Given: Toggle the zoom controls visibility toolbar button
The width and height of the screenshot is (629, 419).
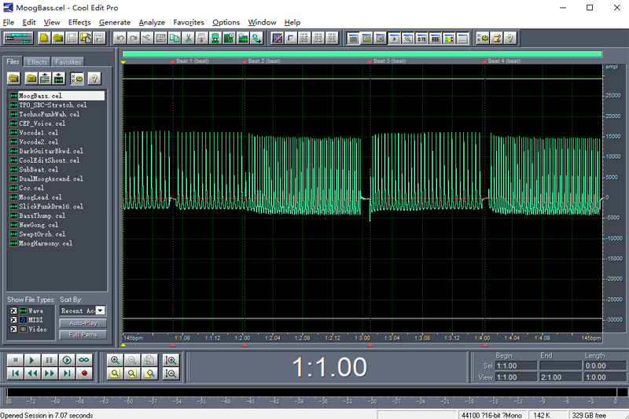Looking at the screenshot, I should coord(408,38).
